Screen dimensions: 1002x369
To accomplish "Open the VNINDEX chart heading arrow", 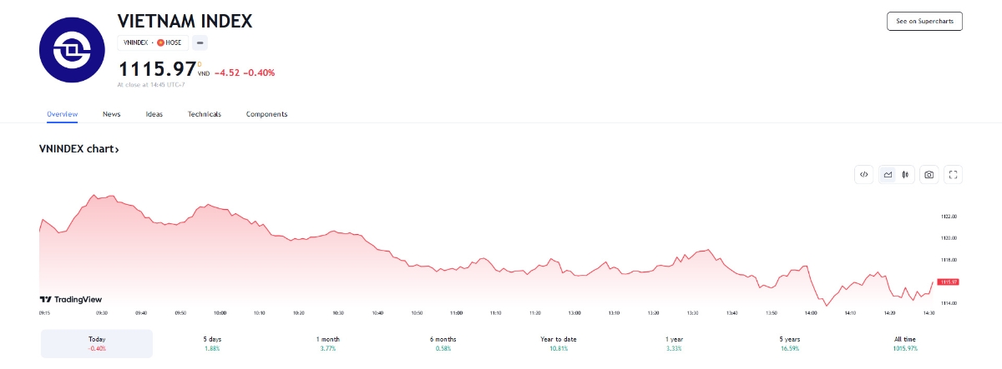I will pyautogui.click(x=117, y=150).
